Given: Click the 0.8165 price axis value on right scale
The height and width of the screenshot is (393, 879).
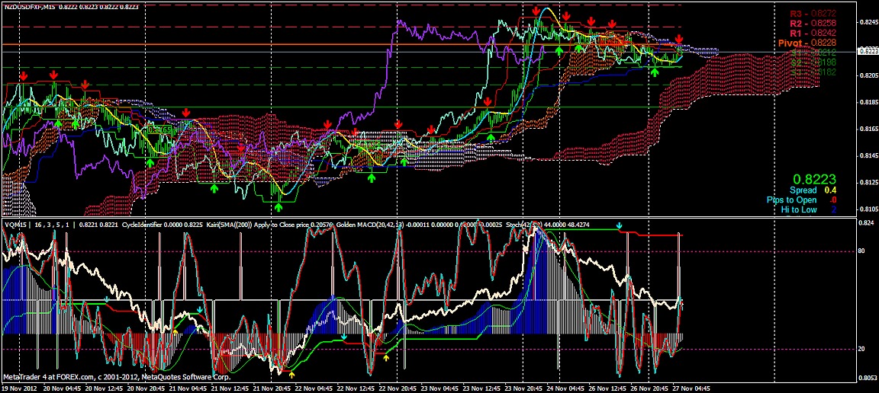Looking at the screenshot, I should coord(868,129).
